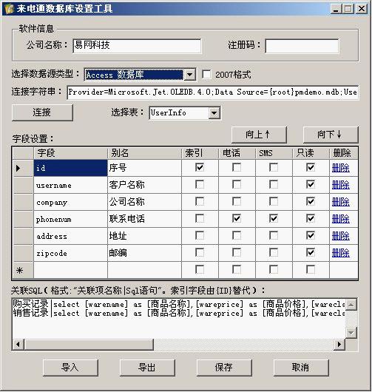Image resolution: width=372 pixels, height=392 pixels.
Task: Click the app icon in title bar
Action: (9, 9)
